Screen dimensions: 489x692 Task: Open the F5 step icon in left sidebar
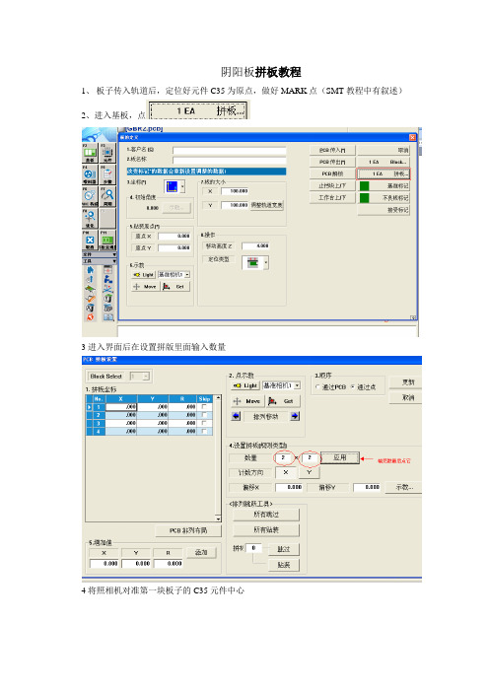(107, 175)
